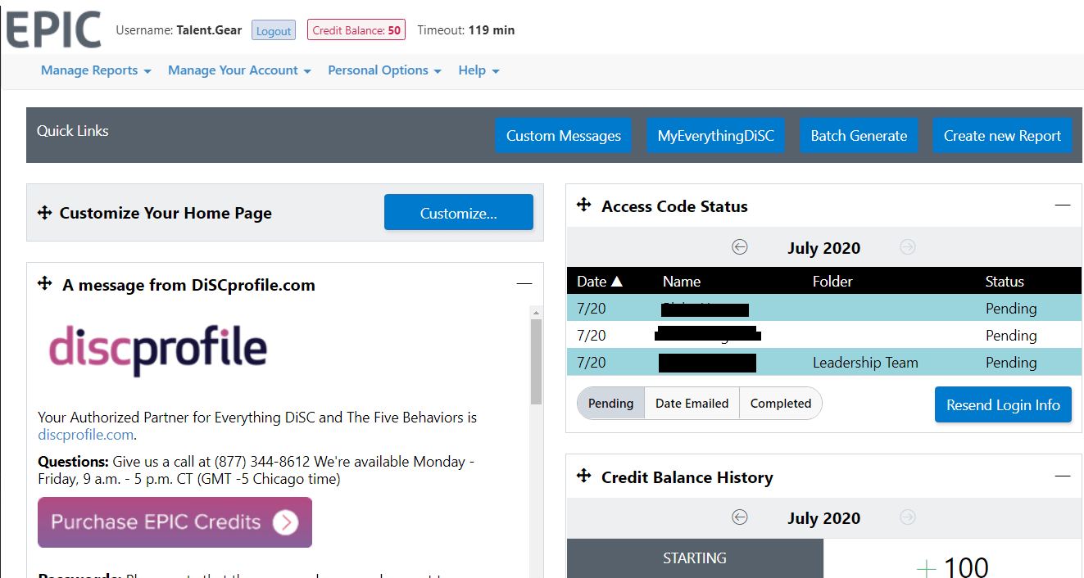The image size is (1084, 578).
Task: Sort by the Folder column header
Action: pyautogui.click(x=832, y=282)
